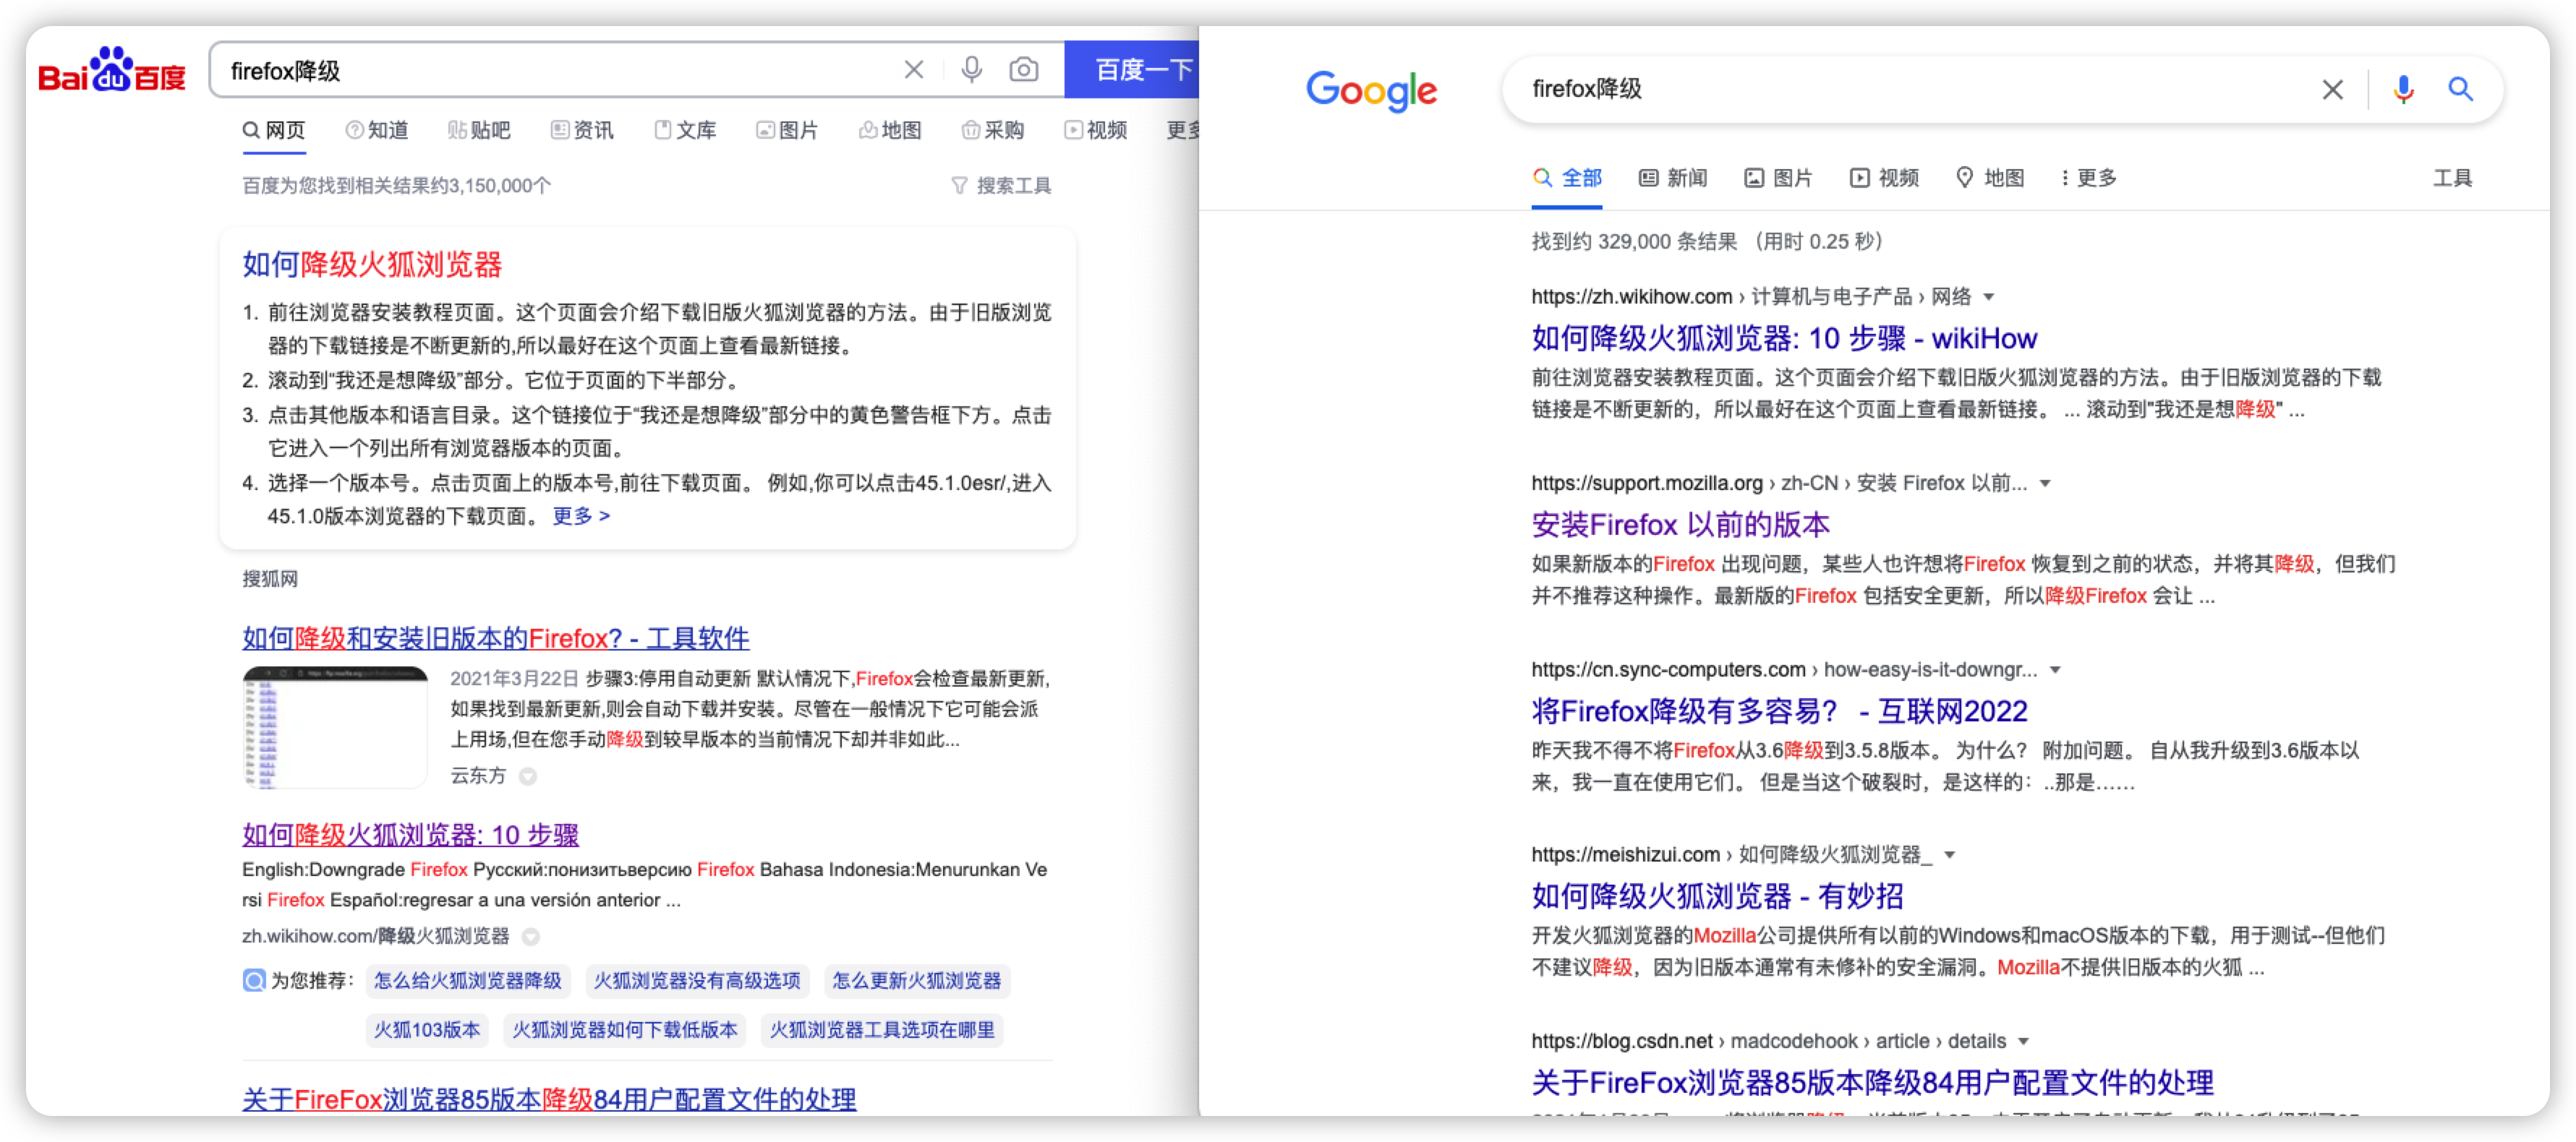The image size is (2576, 1142).
Task: Expand dropdown arrow beside support.mozilla.org URL
Action: (2045, 484)
